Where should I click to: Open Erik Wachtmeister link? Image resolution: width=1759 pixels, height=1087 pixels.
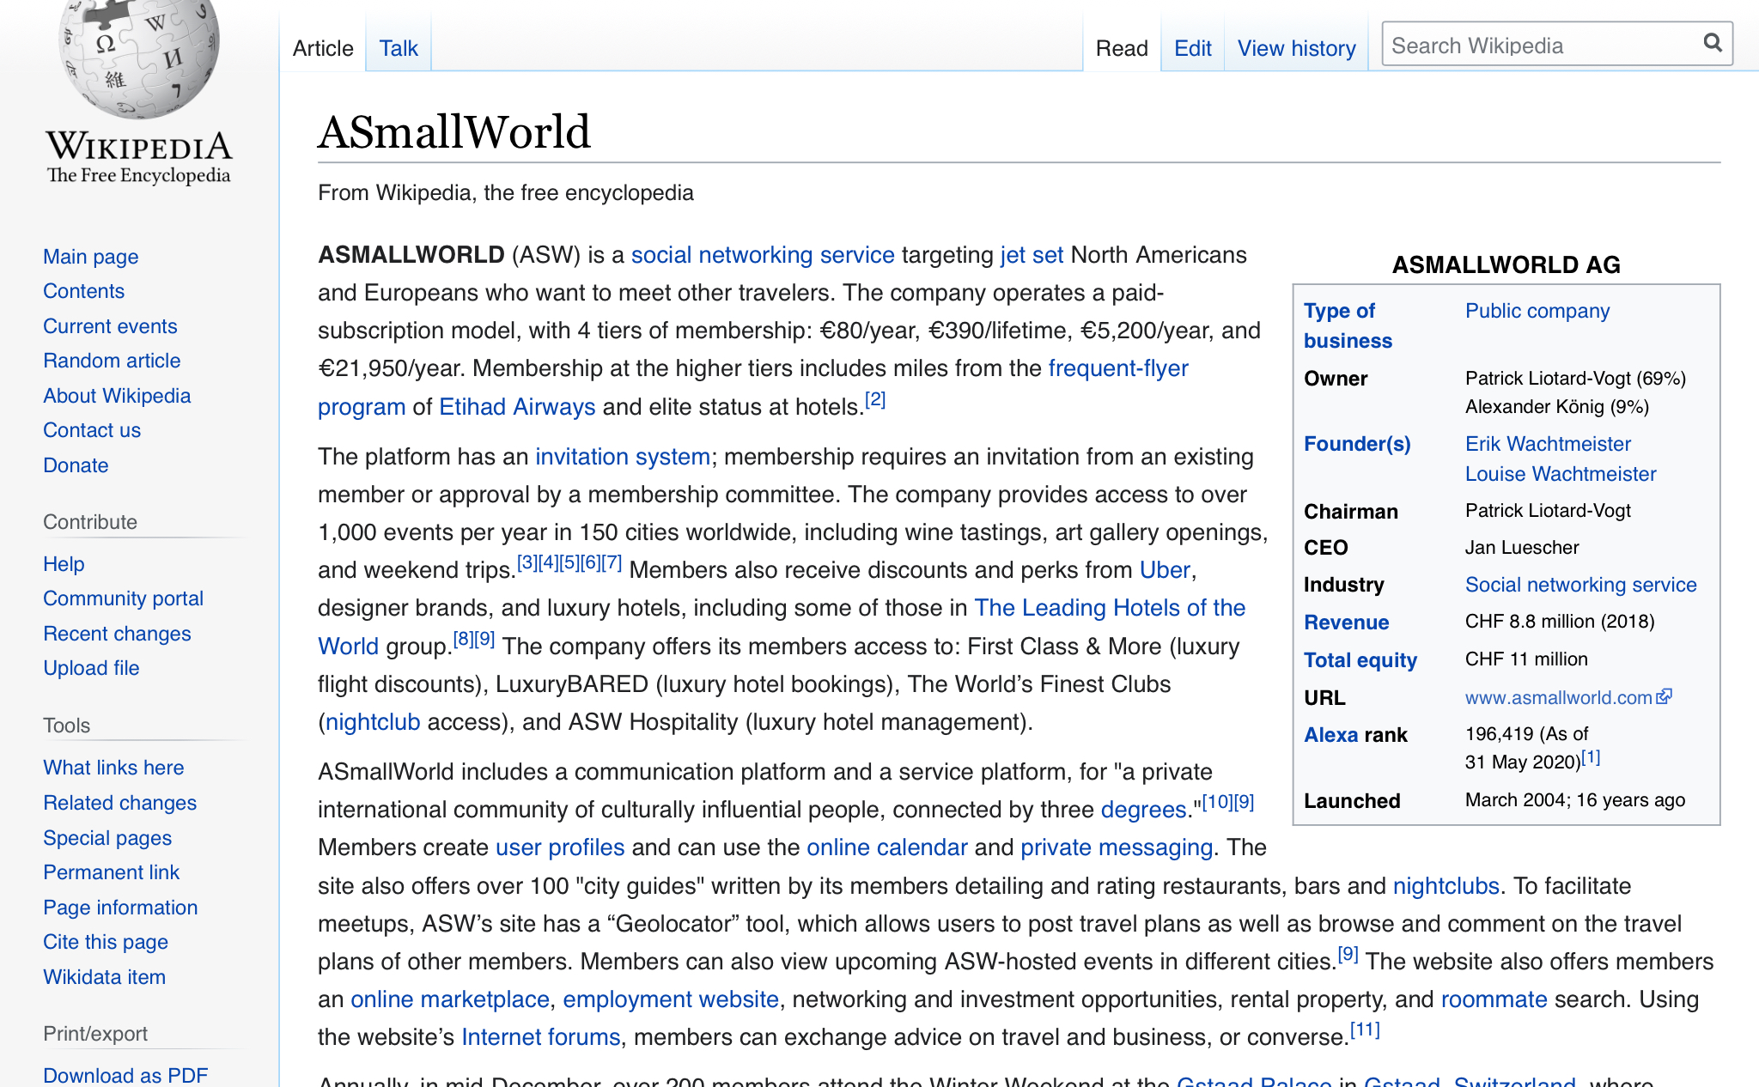point(1548,444)
